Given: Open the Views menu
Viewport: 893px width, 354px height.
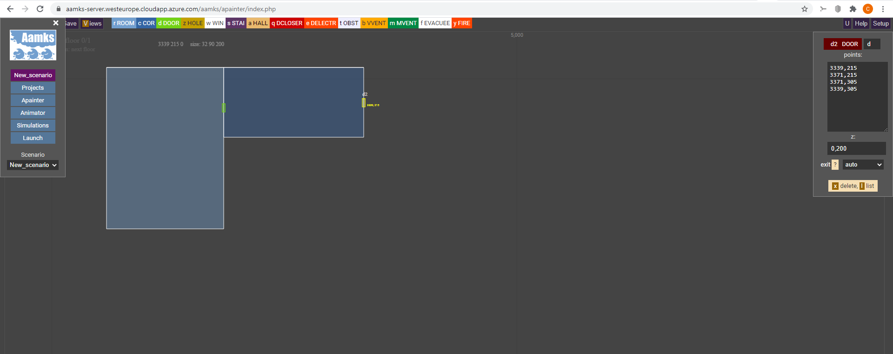Looking at the screenshot, I should [92, 23].
